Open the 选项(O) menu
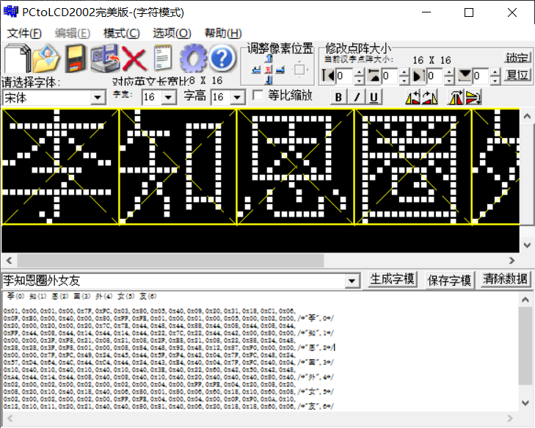535x428 pixels. 172,33
